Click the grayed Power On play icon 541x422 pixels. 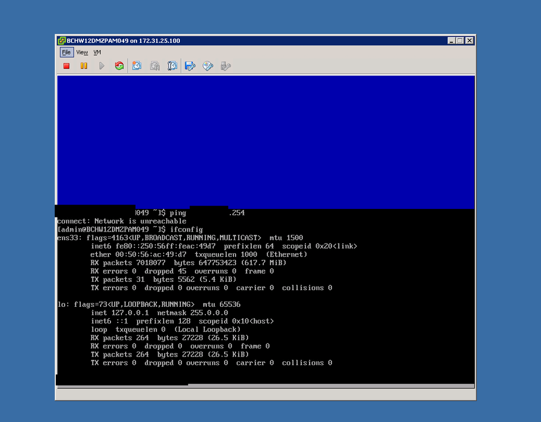point(102,66)
